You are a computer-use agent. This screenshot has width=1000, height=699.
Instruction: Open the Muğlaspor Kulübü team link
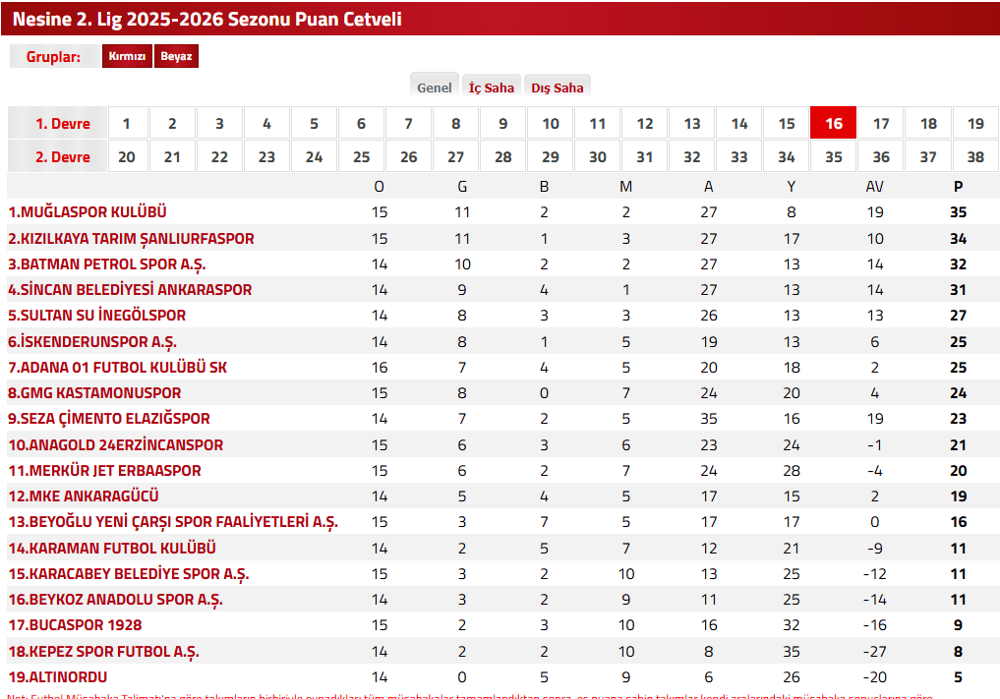[88, 212]
